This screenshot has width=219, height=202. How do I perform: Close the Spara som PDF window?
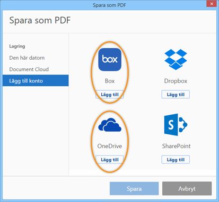212,4
